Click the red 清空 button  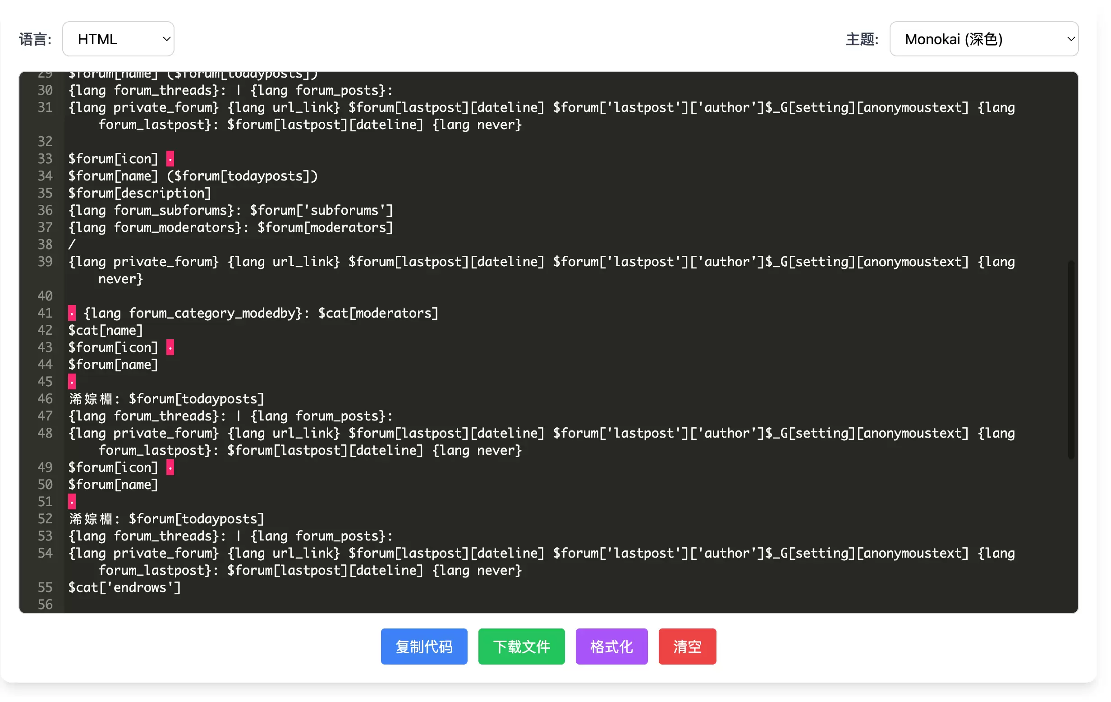coord(687,646)
